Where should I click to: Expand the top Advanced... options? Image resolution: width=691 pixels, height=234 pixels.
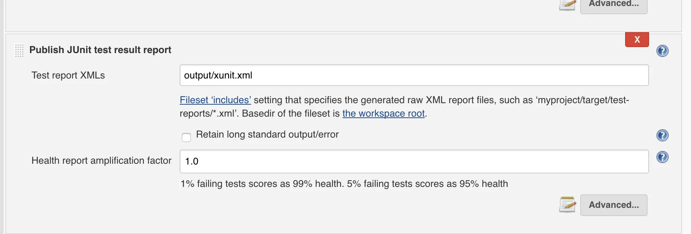[614, 5]
